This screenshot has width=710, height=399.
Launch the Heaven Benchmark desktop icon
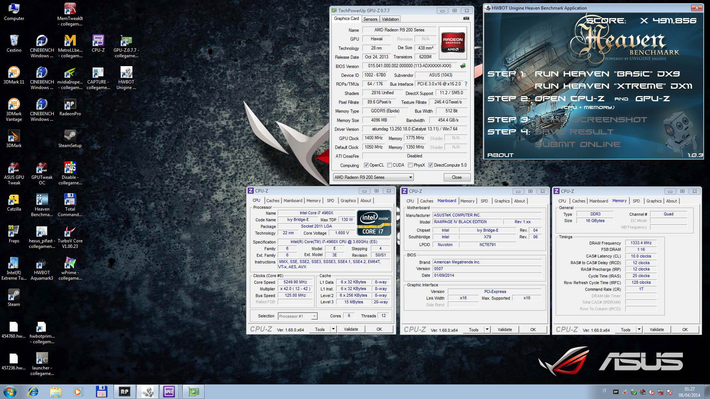42,205
